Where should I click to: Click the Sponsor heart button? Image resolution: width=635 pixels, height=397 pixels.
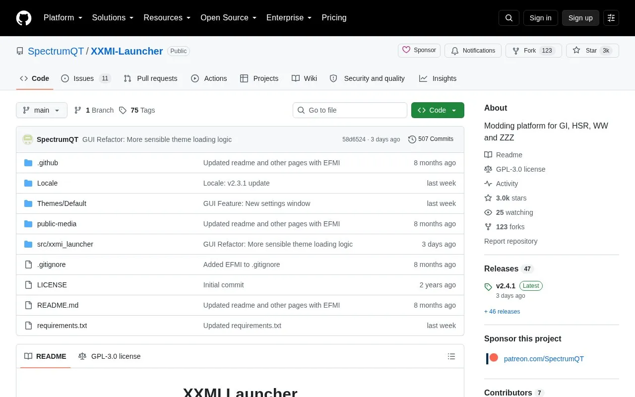[419, 51]
